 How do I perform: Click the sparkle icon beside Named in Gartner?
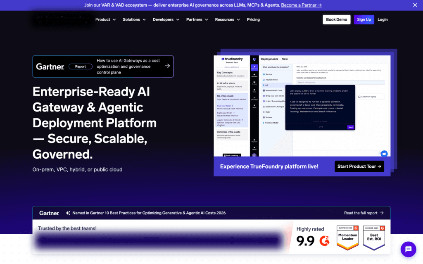68,213
